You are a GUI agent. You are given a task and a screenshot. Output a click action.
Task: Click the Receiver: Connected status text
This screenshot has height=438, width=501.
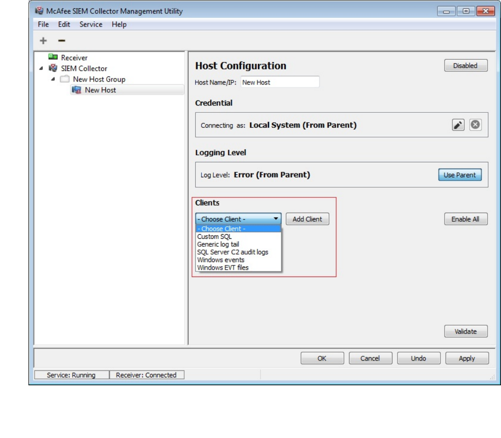[x=146, y=375]
